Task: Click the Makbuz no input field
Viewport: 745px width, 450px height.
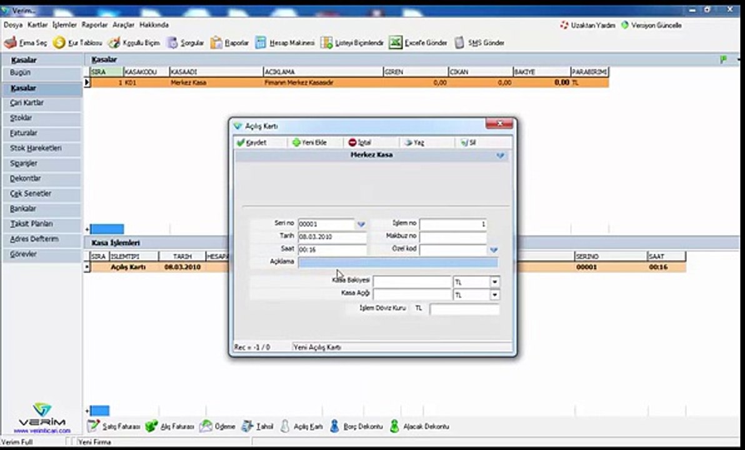Action: (x=452, y=237)
